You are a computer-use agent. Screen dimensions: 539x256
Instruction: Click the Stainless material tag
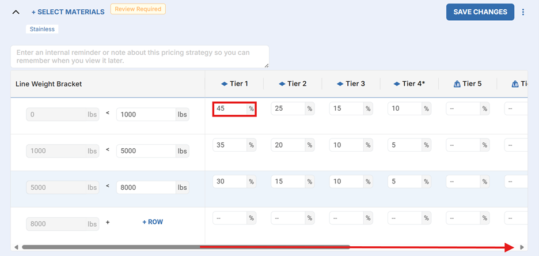click(x=42, y=29)
